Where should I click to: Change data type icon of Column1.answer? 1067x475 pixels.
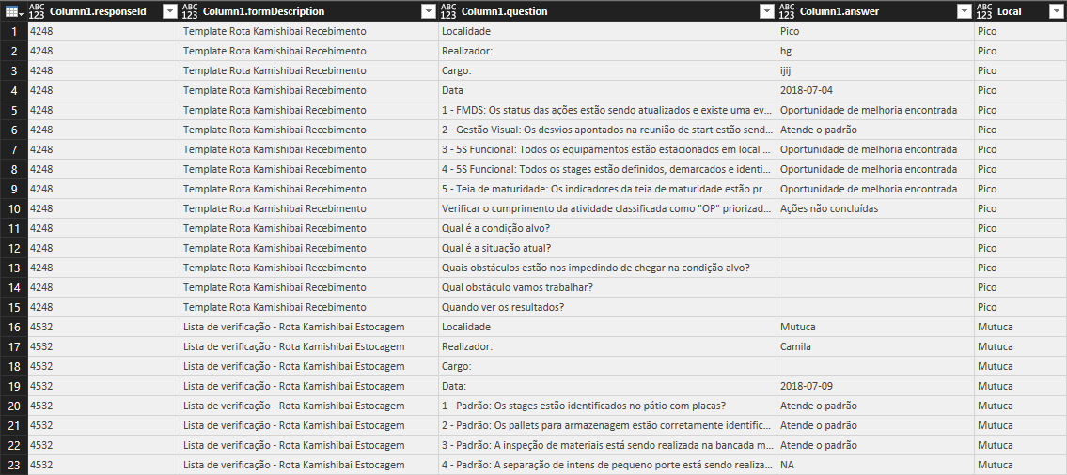pyautogui.click(x=787, y=11)
